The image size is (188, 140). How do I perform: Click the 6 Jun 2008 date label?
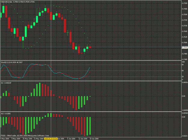[x=71, y=139]
